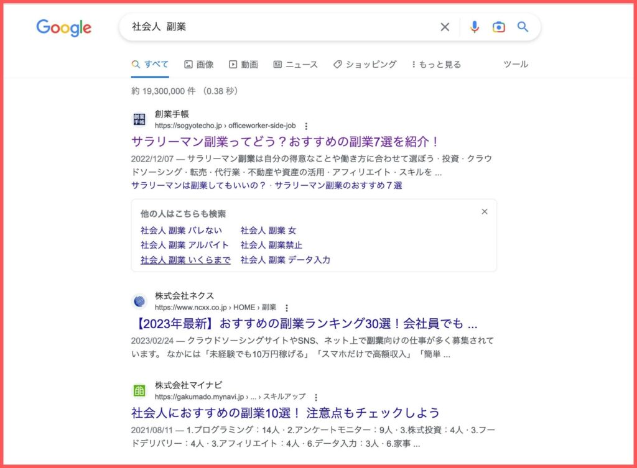Click the sogyotecho.jp URL breadcrumb
This screenshot has height=468, width=637.
(225, 126)
